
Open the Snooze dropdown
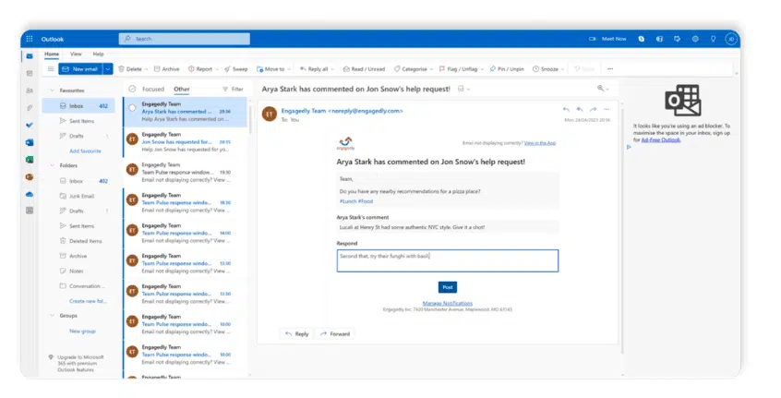click(548, 69)
